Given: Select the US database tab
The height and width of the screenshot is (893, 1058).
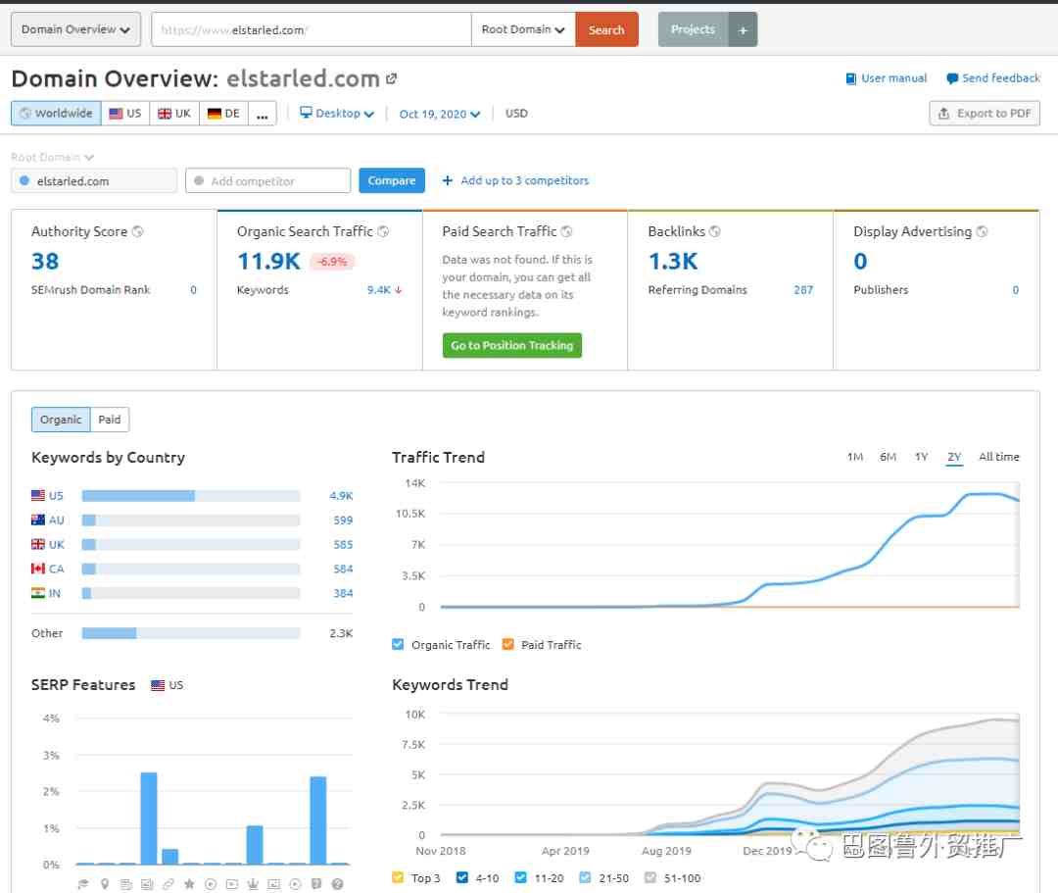Looking at the screenshot, I should point(125,114).
